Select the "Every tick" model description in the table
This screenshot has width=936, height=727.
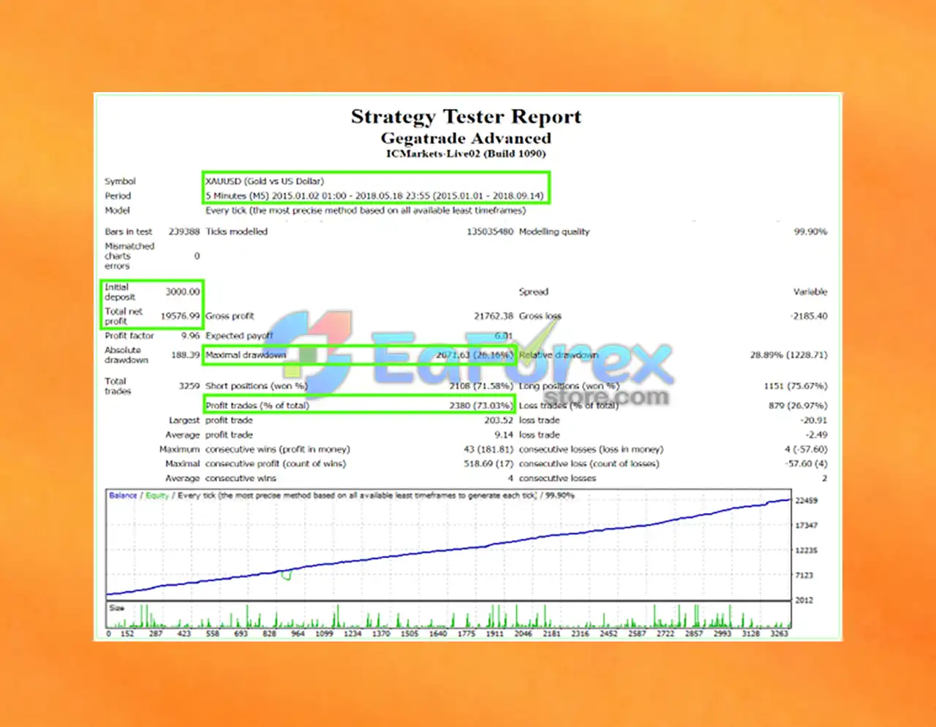[x=366, y=210]
